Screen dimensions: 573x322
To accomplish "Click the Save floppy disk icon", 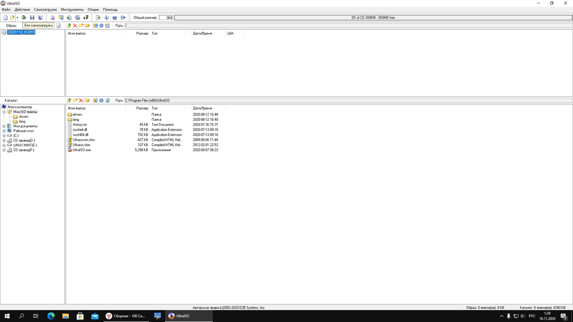I will (32, 18).
